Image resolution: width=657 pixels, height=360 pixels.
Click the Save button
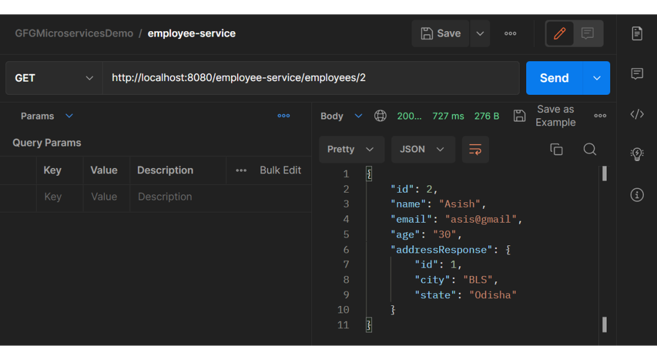click(441, 34)
